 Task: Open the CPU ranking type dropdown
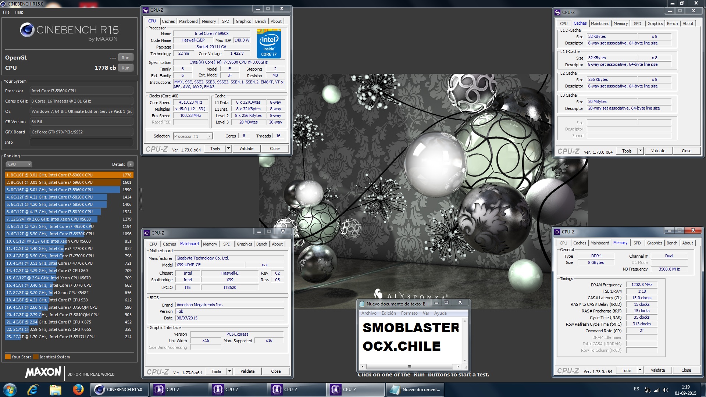(19, 164)
